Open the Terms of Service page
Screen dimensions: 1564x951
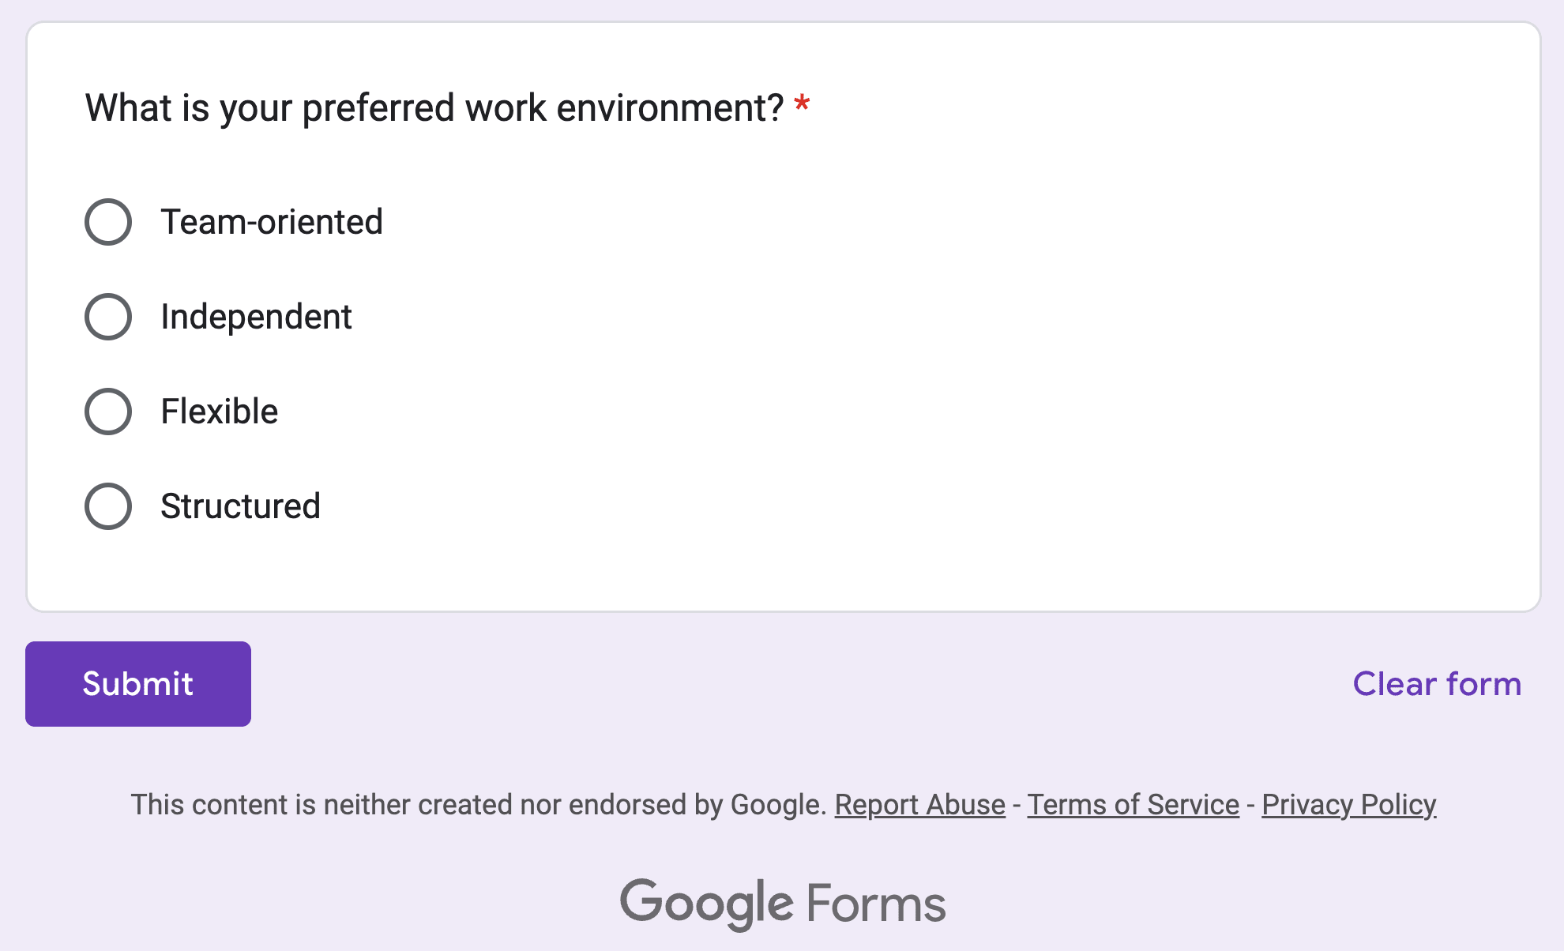[x=1133, y=804]
